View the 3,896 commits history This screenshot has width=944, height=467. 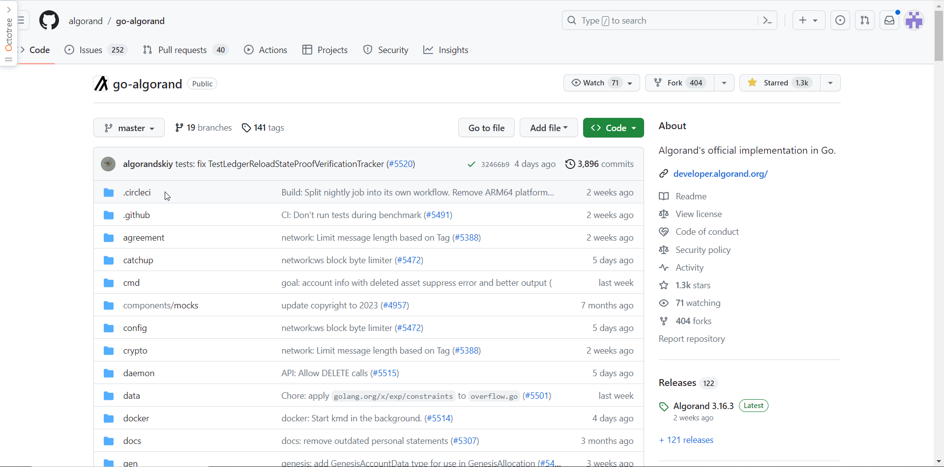(x=599, y=164)
